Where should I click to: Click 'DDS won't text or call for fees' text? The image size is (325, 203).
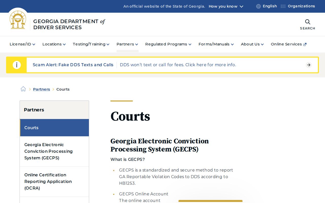[178, 65]
